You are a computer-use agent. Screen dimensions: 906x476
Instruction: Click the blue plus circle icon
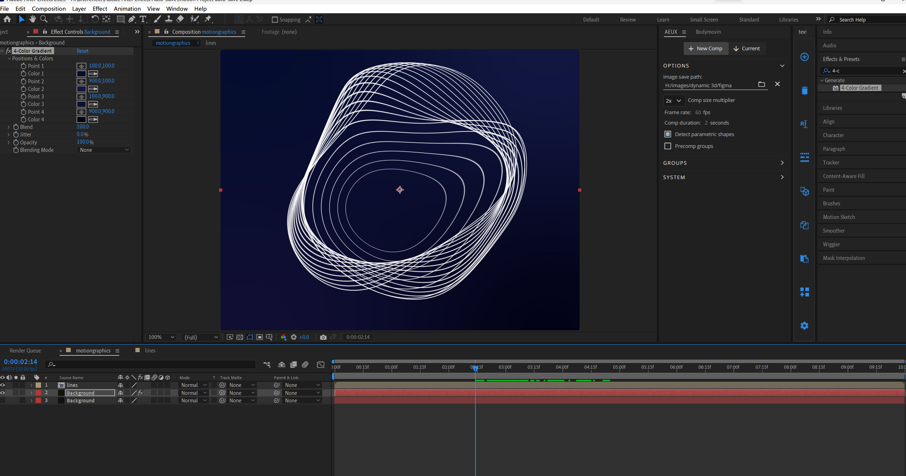[804, 57]
